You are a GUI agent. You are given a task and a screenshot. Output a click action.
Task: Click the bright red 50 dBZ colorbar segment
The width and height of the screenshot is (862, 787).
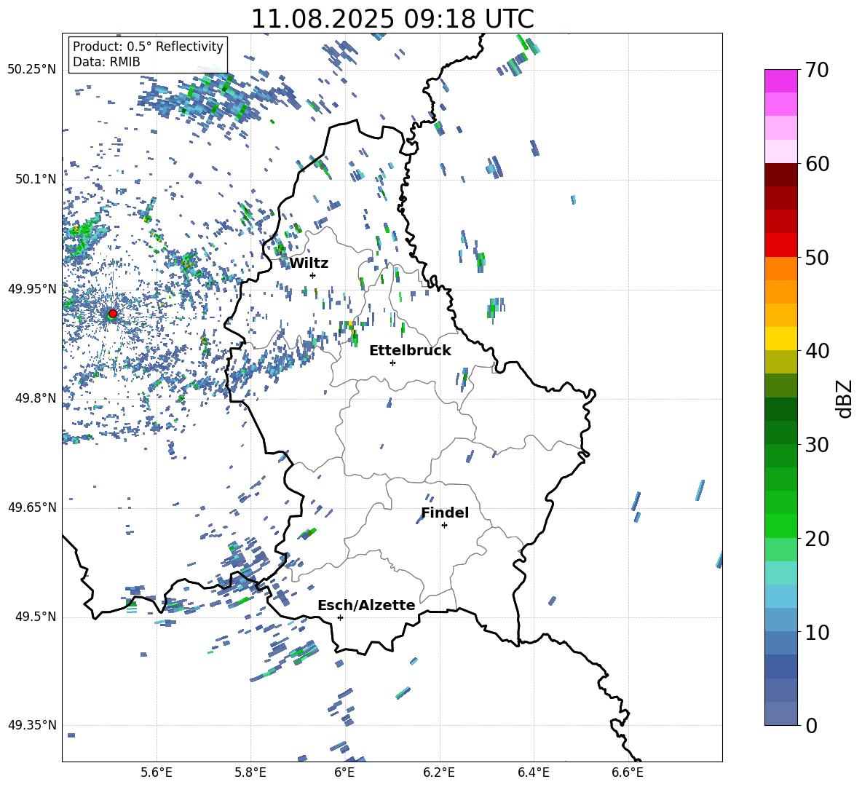click(x=780, y=245)
